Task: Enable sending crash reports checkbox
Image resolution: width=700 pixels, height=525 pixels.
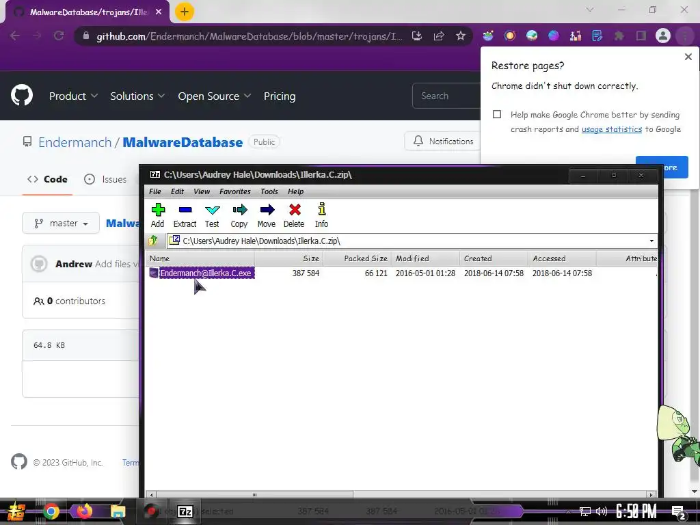Action: [x=497, y=114]
